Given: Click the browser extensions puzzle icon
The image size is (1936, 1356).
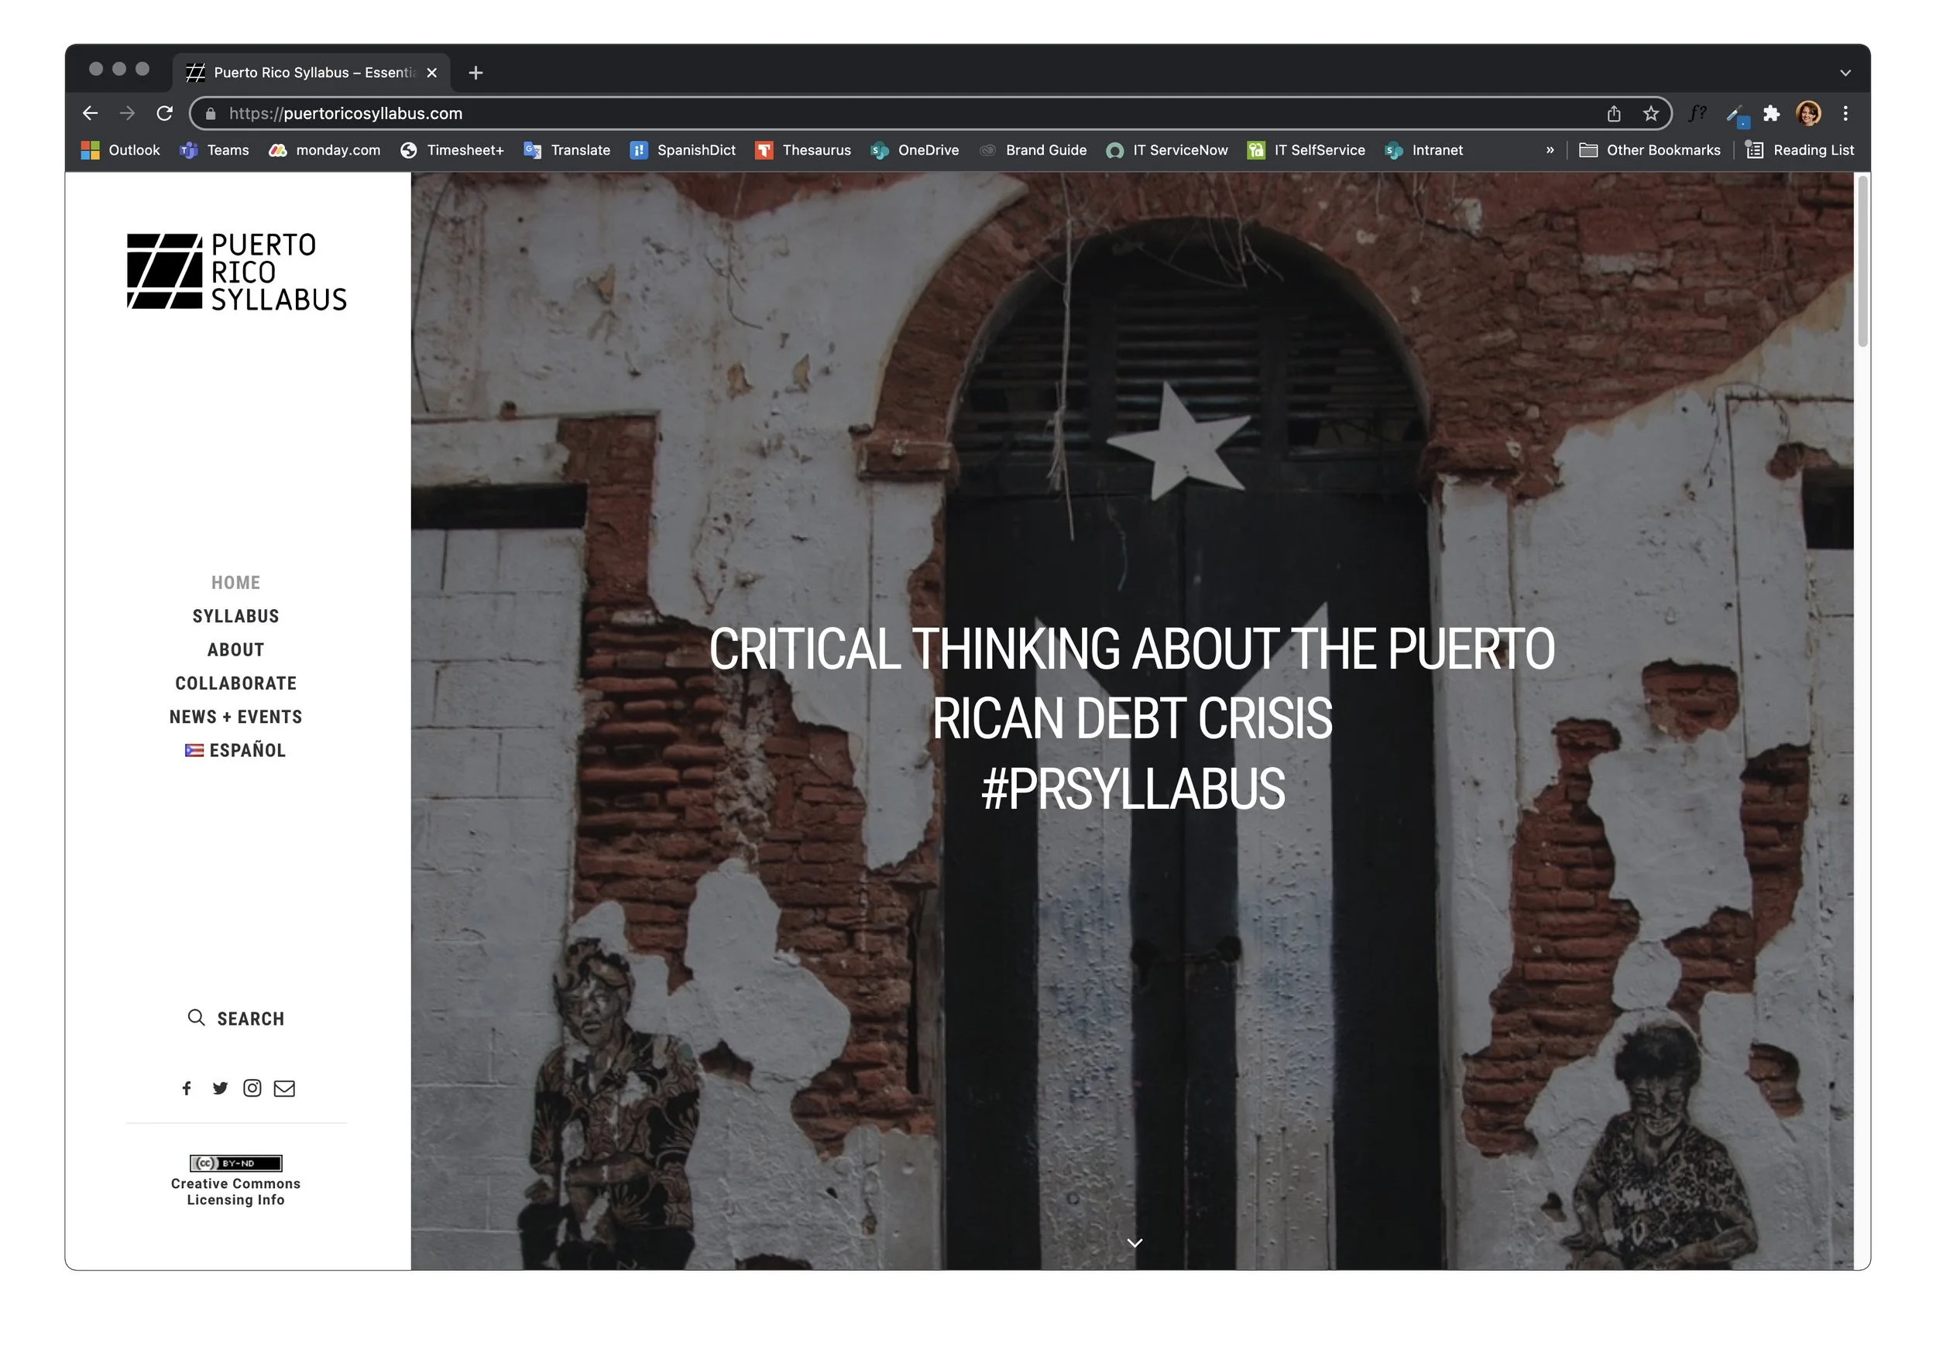Looking at the screenshot, I should coord(1772,113).
